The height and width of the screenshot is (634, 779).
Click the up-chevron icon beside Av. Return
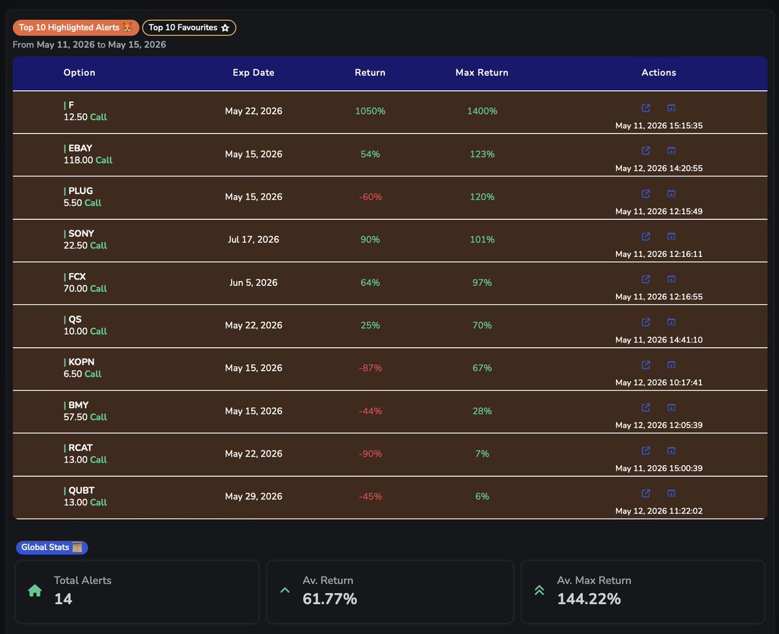pos(284,591)
